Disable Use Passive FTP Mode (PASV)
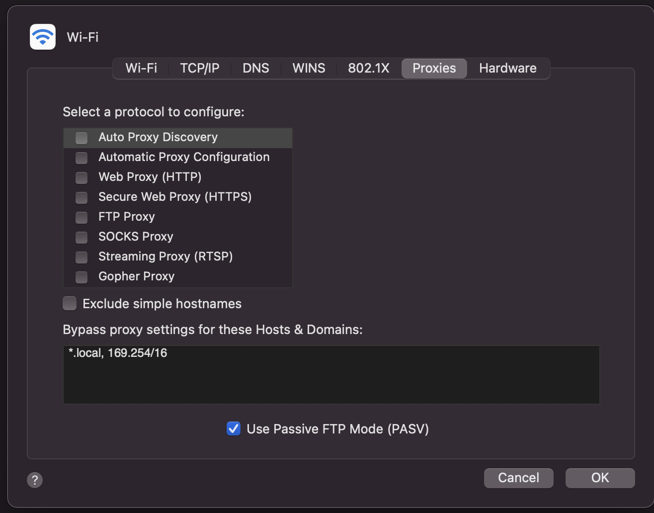This screenshot has width=654, height=513. coord(234,428)
